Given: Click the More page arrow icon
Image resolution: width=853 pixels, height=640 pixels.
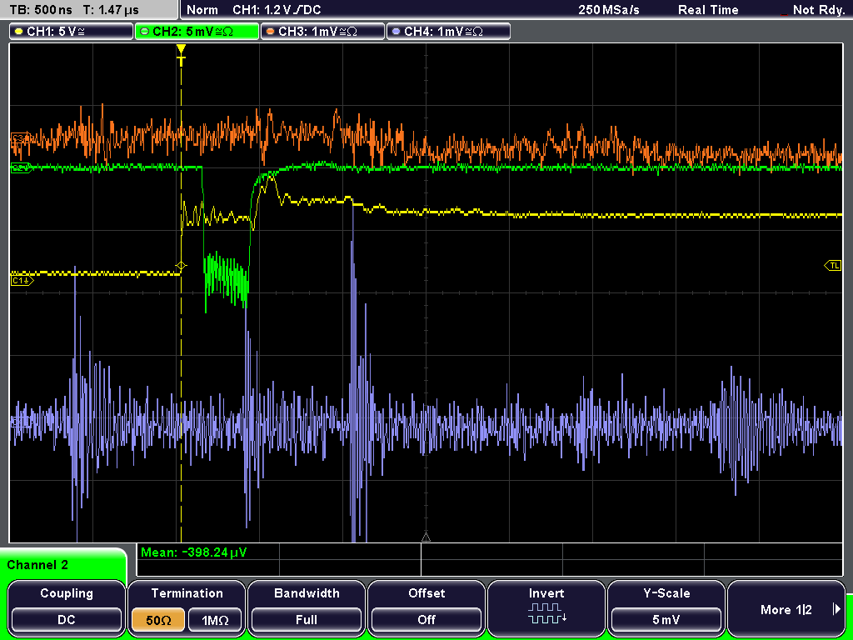Looking at the screenshot, I should tap(836, 609).
